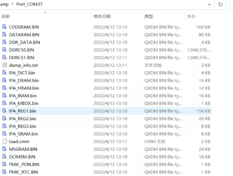This screenshot has height=176, width=233.
Task: Click the PMIC_RTC.BIN file icon
Action: click(4, 172)
